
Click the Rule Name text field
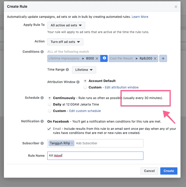[95, 156]
